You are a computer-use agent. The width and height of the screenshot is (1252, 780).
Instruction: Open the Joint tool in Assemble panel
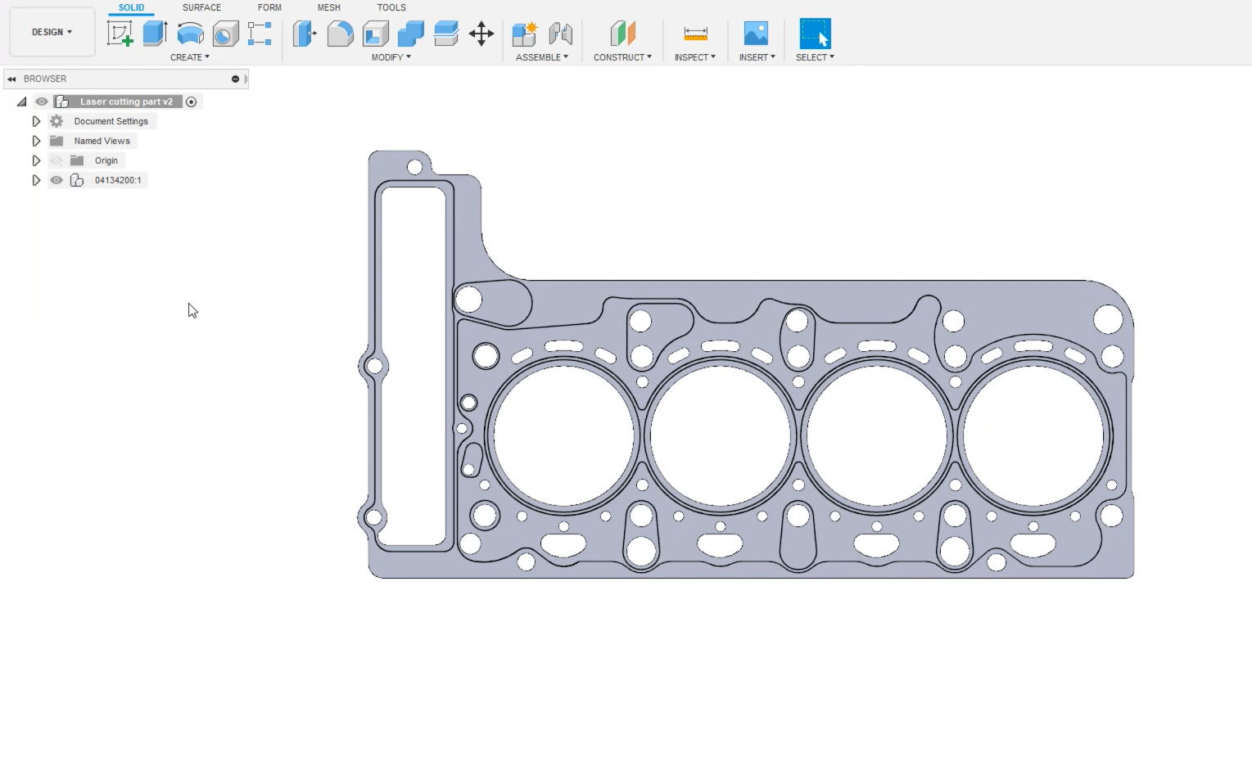[562, 34]
